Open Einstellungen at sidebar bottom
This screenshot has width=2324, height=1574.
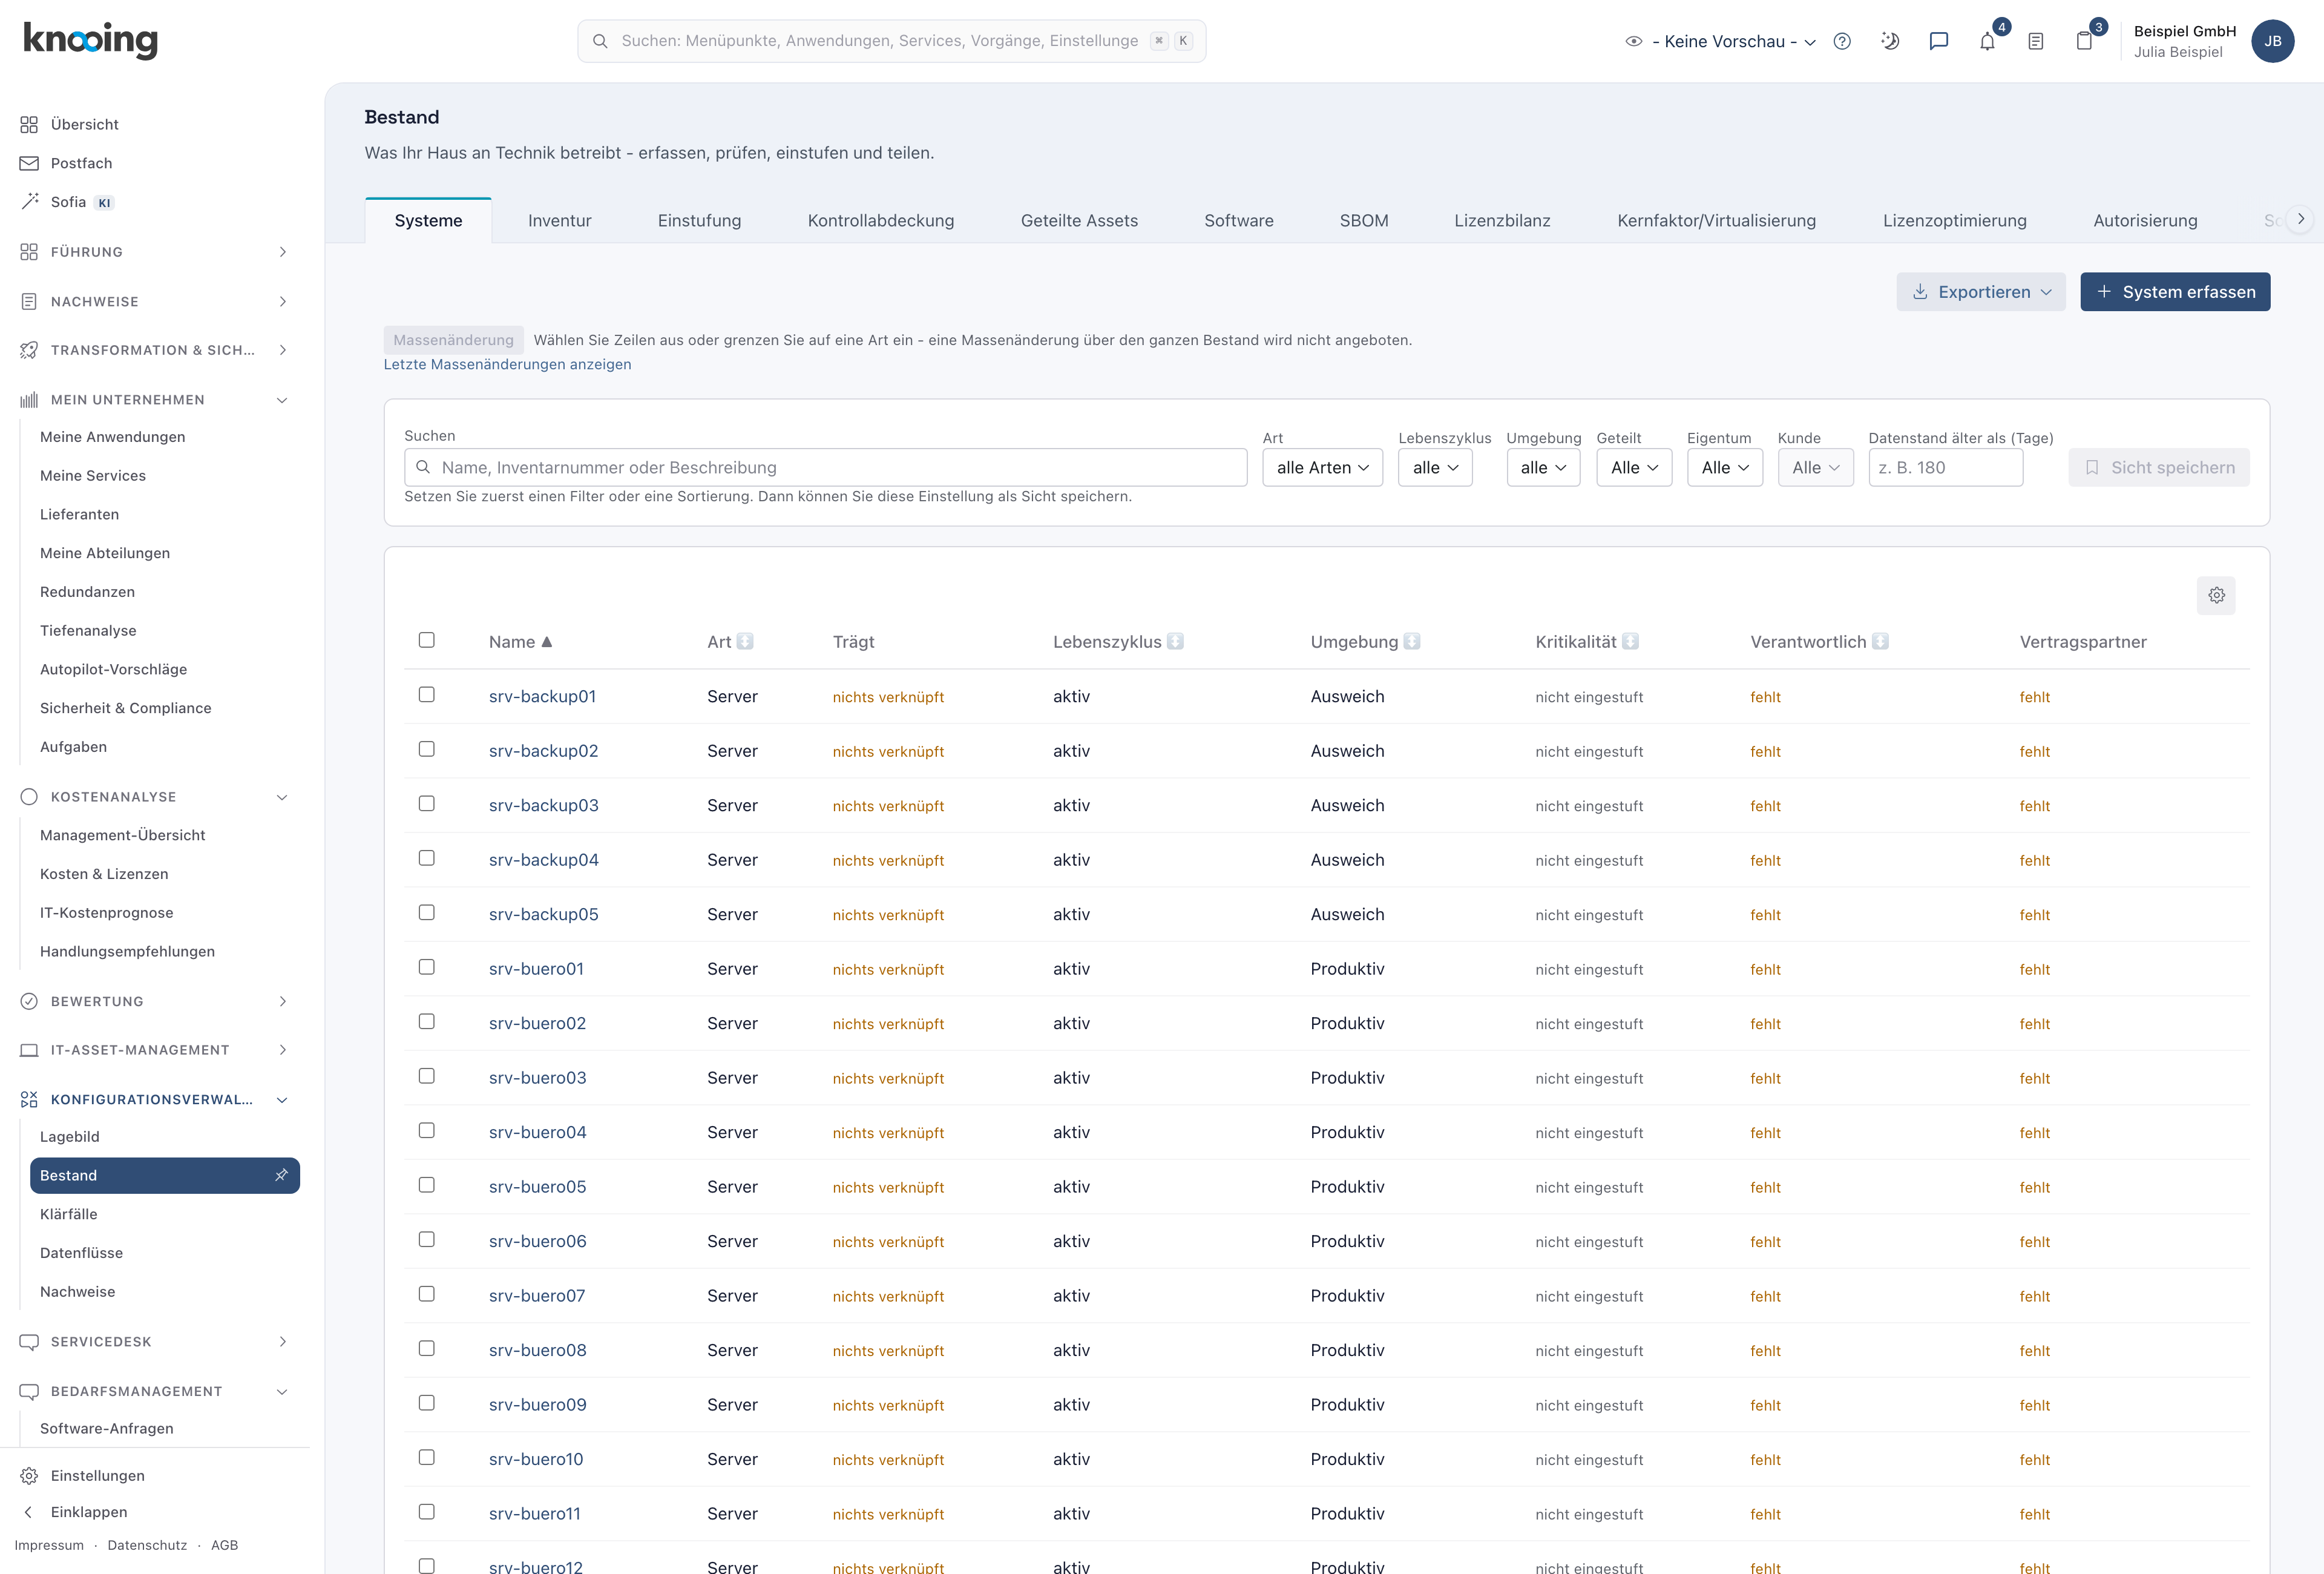[98, 1475]
